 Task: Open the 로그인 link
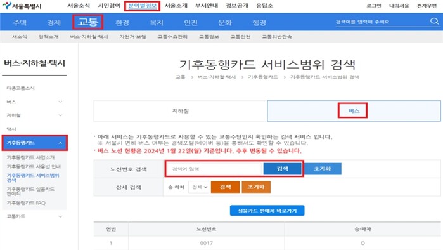(x=374, y=6)
